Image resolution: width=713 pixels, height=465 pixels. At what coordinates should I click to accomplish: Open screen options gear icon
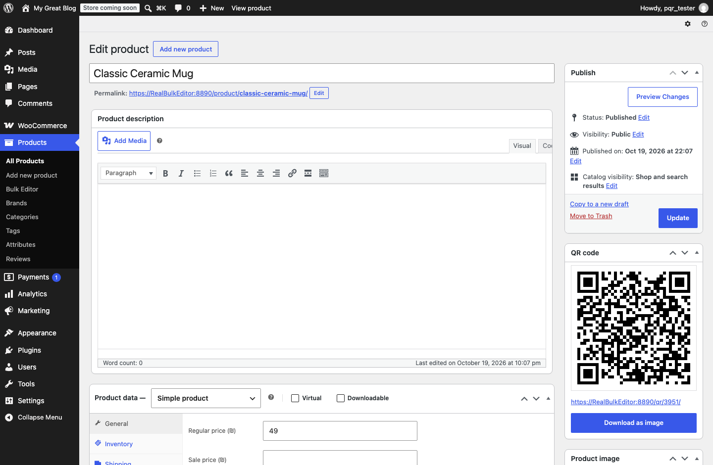tap(688, 24)
